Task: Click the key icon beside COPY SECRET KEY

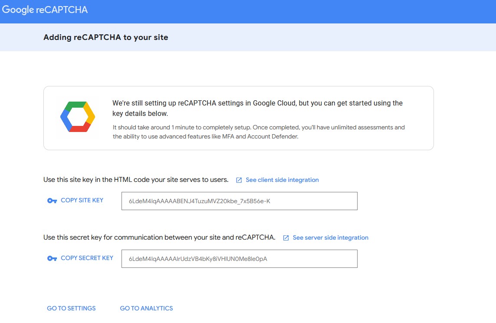Action: click(x=52, y=258)
